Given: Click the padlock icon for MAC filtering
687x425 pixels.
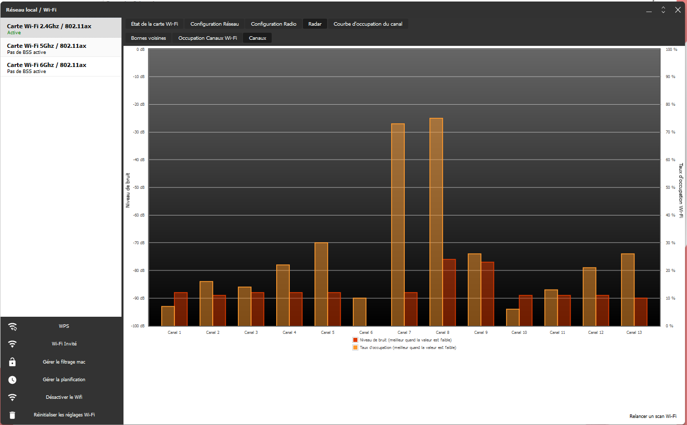Looking at the screenshot, I should 13,362.
